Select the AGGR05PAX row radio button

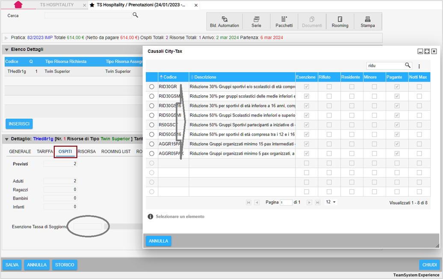pyautogui.click(x=152, y=154)
